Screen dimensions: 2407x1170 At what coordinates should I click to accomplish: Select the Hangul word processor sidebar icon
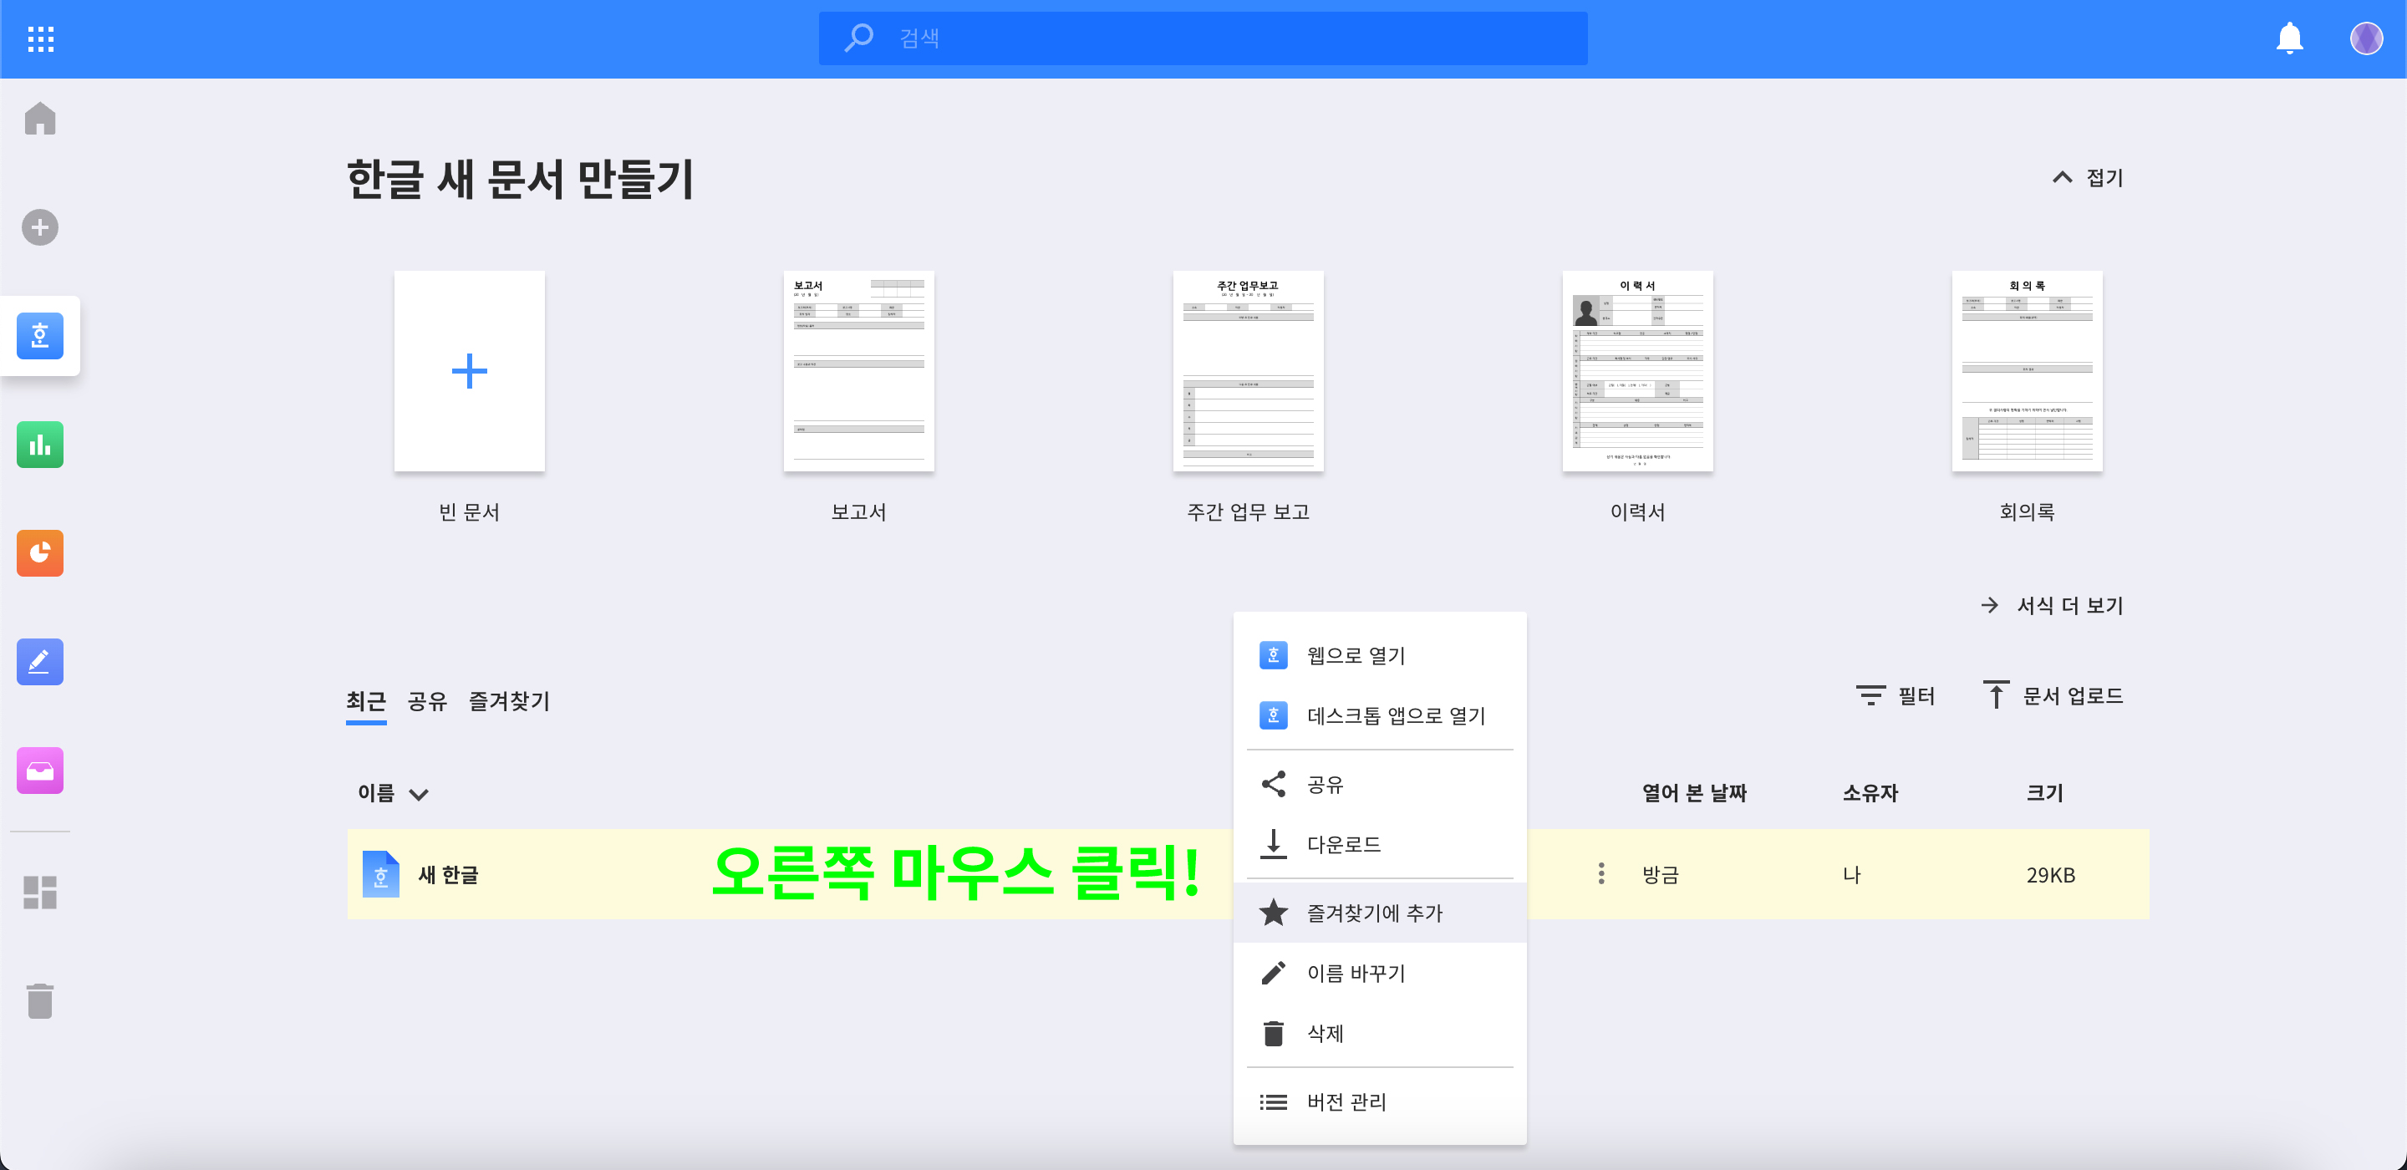click(x=40, y=335)
